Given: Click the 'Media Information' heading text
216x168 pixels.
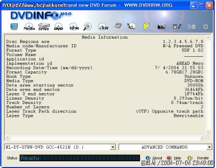Looking at the screenshot, I should 105,37.
